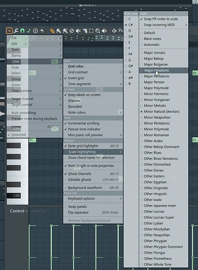Open the Zoom menu entry
This screenshot has width=198, height=270.
coord(35,85)
